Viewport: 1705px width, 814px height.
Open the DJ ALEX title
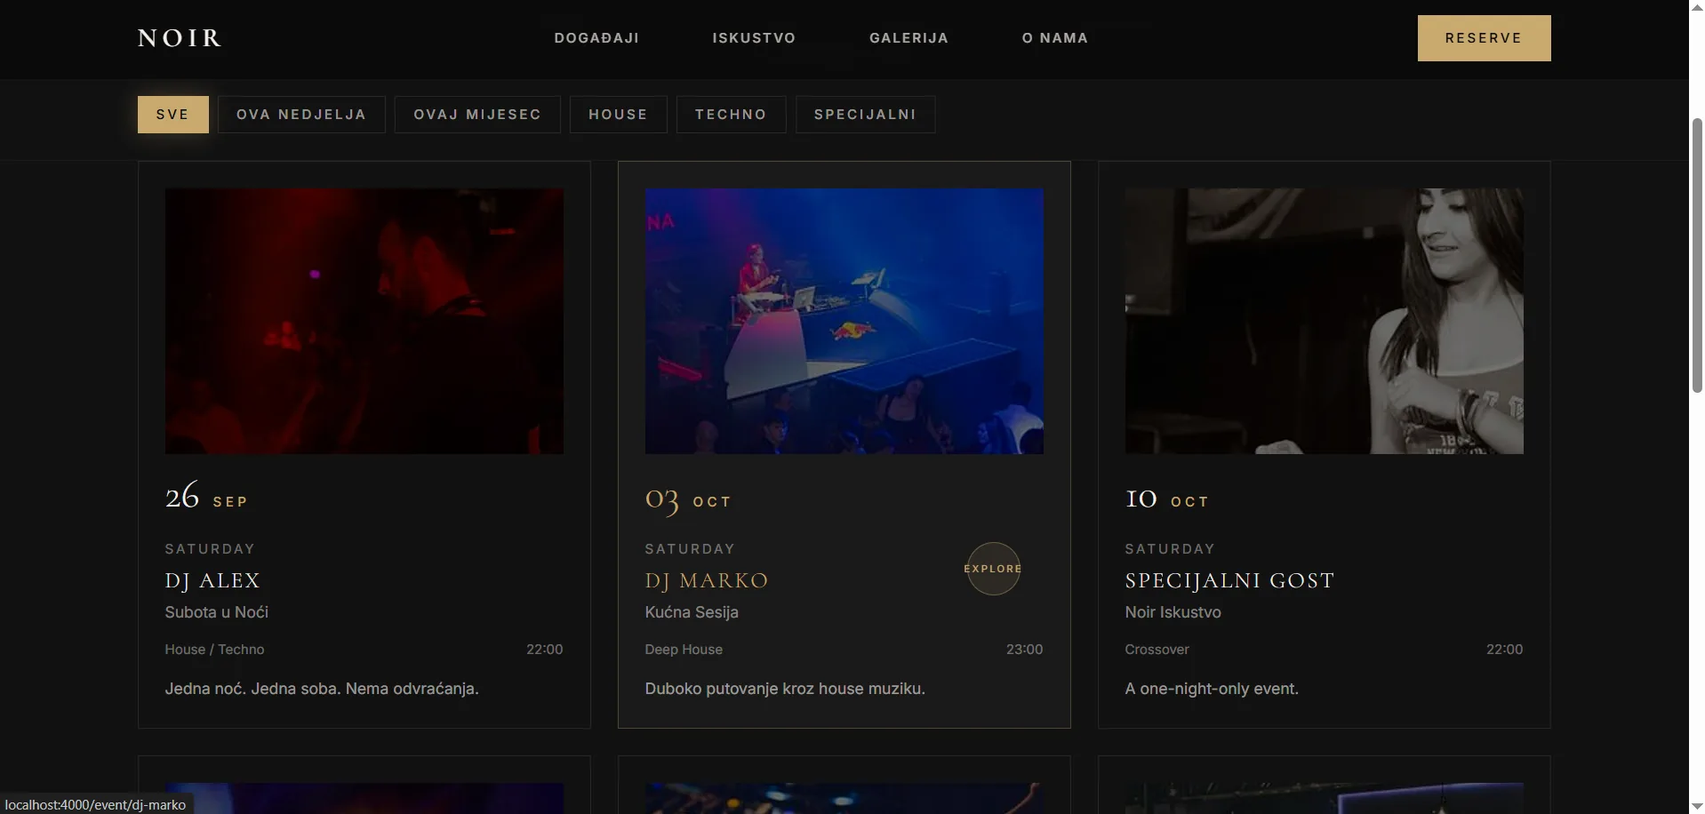[x=212, y=580]
